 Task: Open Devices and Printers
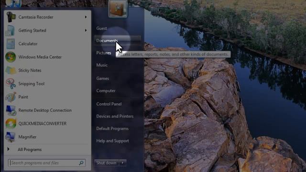pyautogui.click(x=115, y=116)
